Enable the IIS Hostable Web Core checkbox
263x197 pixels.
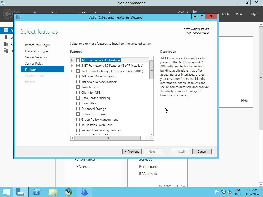tap(78, 125)
